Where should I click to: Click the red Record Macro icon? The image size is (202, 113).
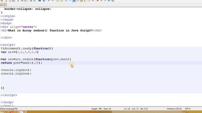[x=98, y=1]
